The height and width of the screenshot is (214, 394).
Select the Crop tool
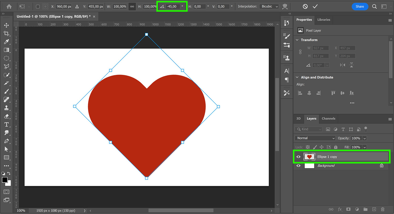tap(6, 33)
